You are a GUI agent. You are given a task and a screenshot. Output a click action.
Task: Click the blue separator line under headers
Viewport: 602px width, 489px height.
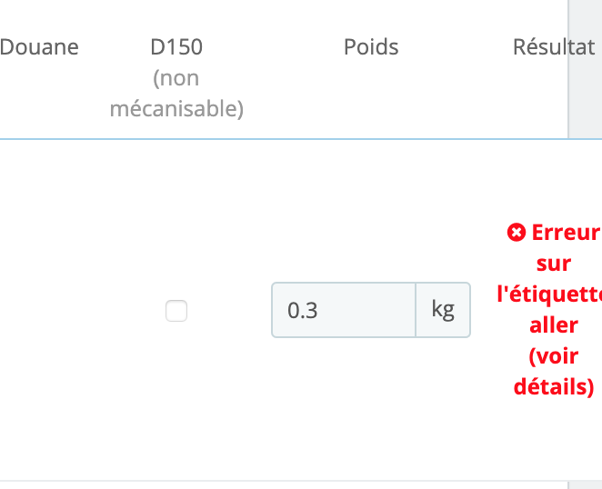(273, 139)
